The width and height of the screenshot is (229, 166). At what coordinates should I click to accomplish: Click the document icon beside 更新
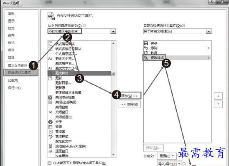point(51,78)
